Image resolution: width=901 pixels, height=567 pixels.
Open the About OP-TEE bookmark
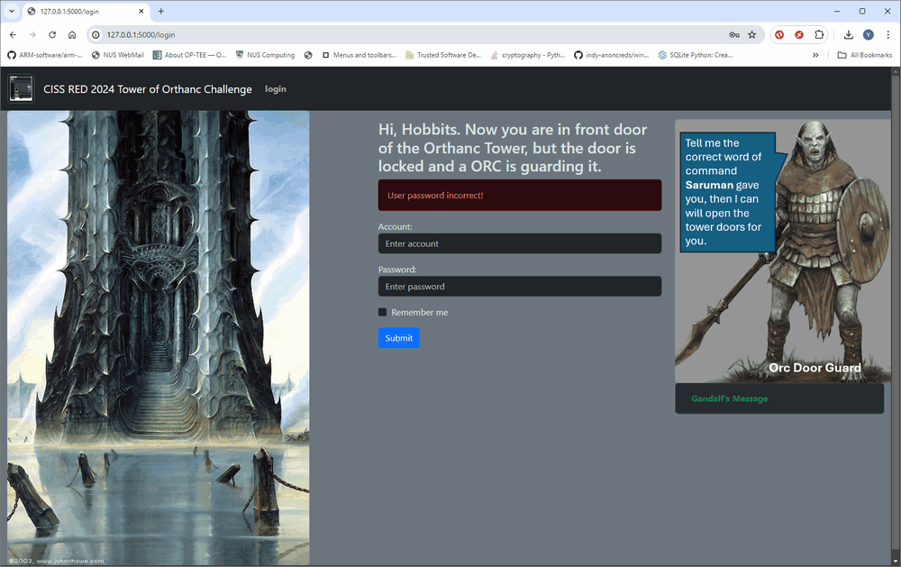click(x=189, y=55)
